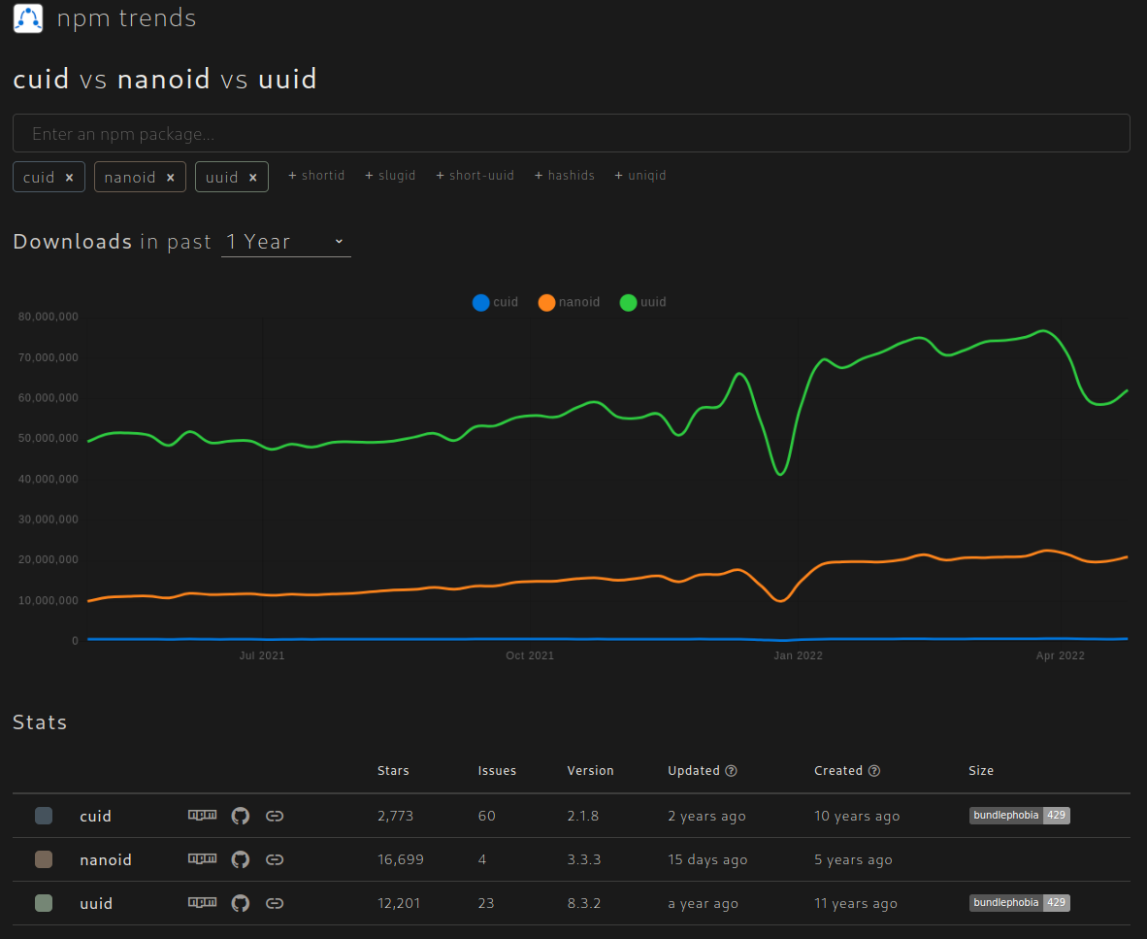Viewport: 1147px width, 939px height.
Task: Click the cuid tag label text
Action: (x=39, y=177)
